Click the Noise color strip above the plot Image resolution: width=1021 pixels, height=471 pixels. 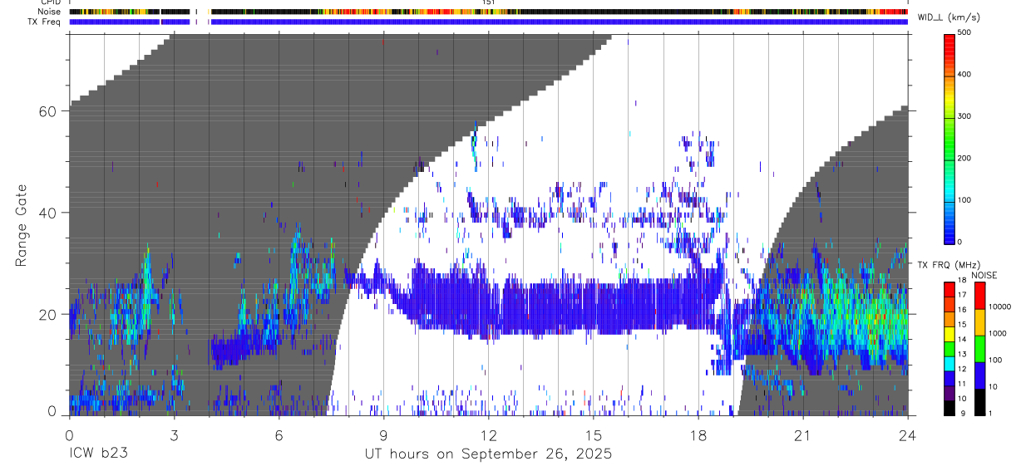coord(488,12)
